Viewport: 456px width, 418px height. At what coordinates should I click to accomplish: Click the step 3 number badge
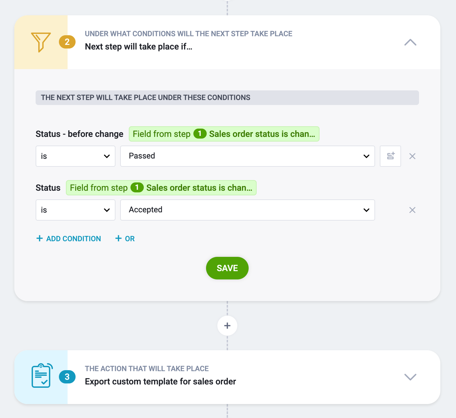[67, 377]
